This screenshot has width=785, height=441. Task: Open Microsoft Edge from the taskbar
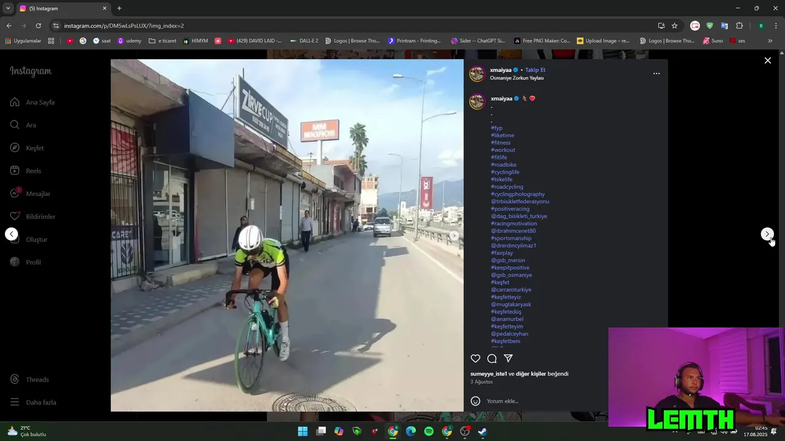[x=411, y=431]
